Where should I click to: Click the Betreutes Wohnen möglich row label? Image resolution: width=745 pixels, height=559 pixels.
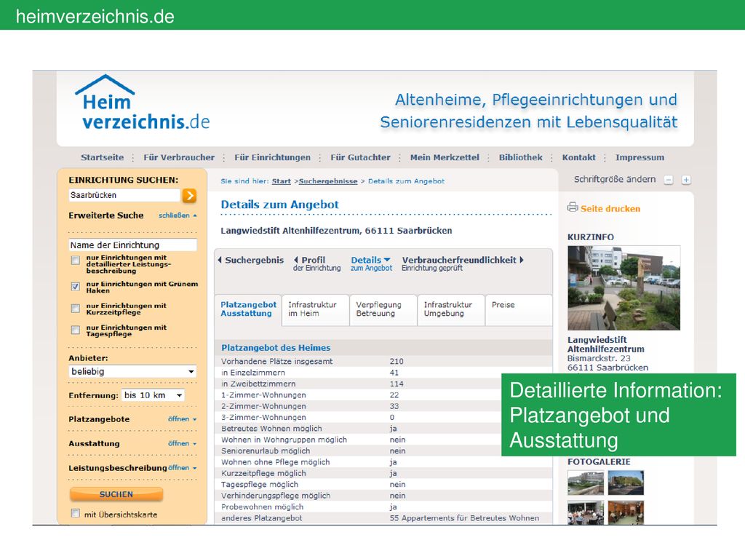coord(271,428)
